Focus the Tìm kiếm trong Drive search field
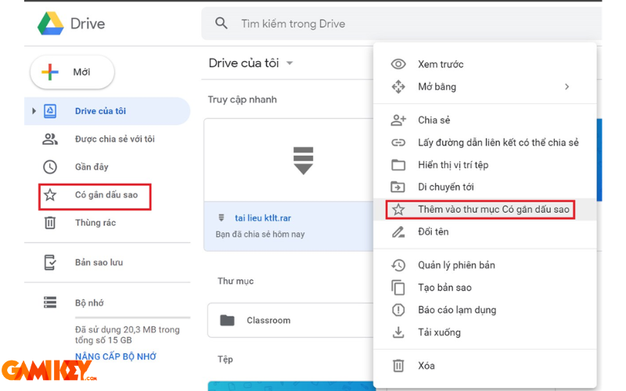This screenshot has height=391, width=626. [x=401, y=23]
